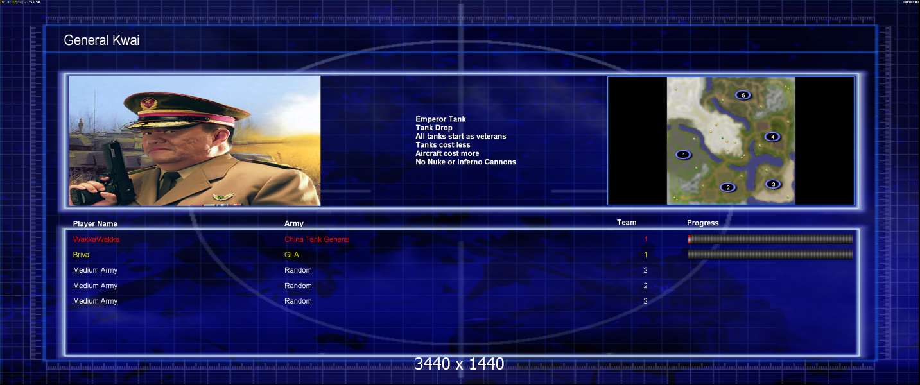This screenshot has width=920, height=385.
Task: Click the "GLA" army entry
Action: coord(291,255)
